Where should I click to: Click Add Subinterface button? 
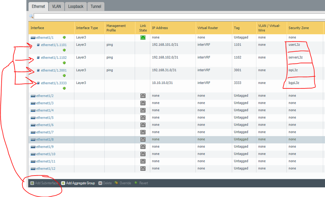44,183
